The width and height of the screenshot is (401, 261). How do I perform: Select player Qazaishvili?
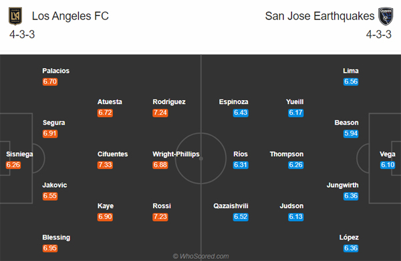231,206
